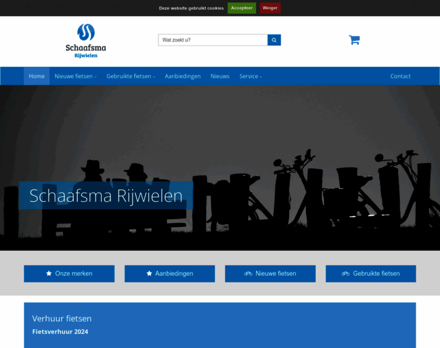This screenshot has height=348, width=440.
Task: Accept cookies with the Accepteer button
Action: [241, 8]
